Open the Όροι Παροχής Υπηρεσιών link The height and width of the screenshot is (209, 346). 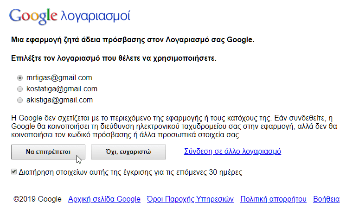pyautogui.click(x=190, y=199)
